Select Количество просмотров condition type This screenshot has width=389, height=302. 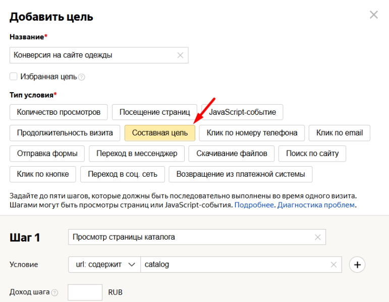coord(59,112)
